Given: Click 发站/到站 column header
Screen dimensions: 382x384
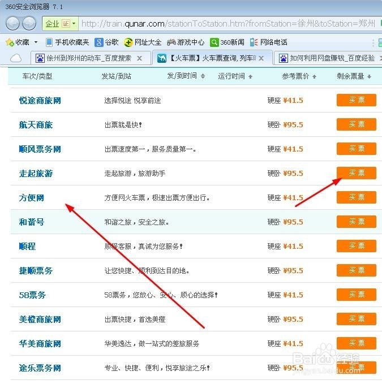Looking at the screenshot, I should coord(117,76).
